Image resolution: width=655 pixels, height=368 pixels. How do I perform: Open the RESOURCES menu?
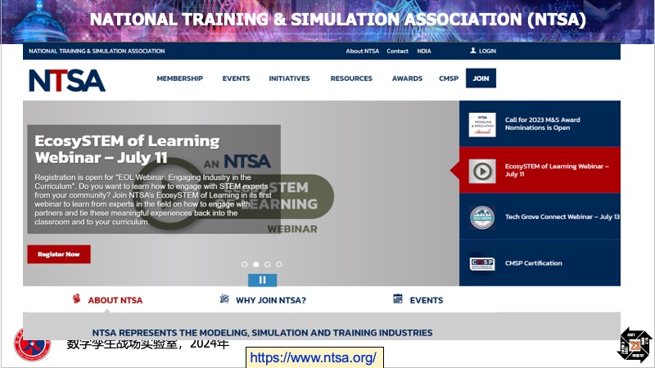(351, 79)
